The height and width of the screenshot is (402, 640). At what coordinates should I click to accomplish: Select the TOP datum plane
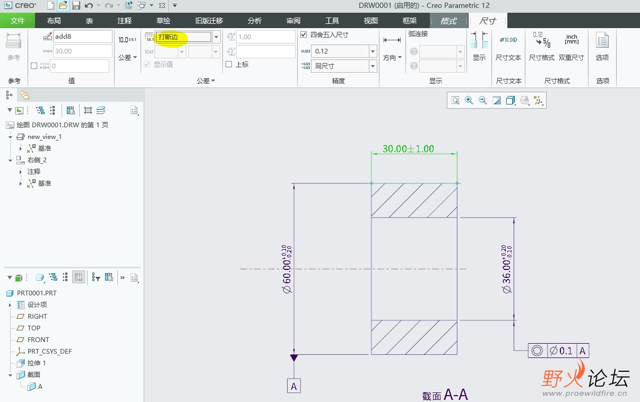click(29, 328)
